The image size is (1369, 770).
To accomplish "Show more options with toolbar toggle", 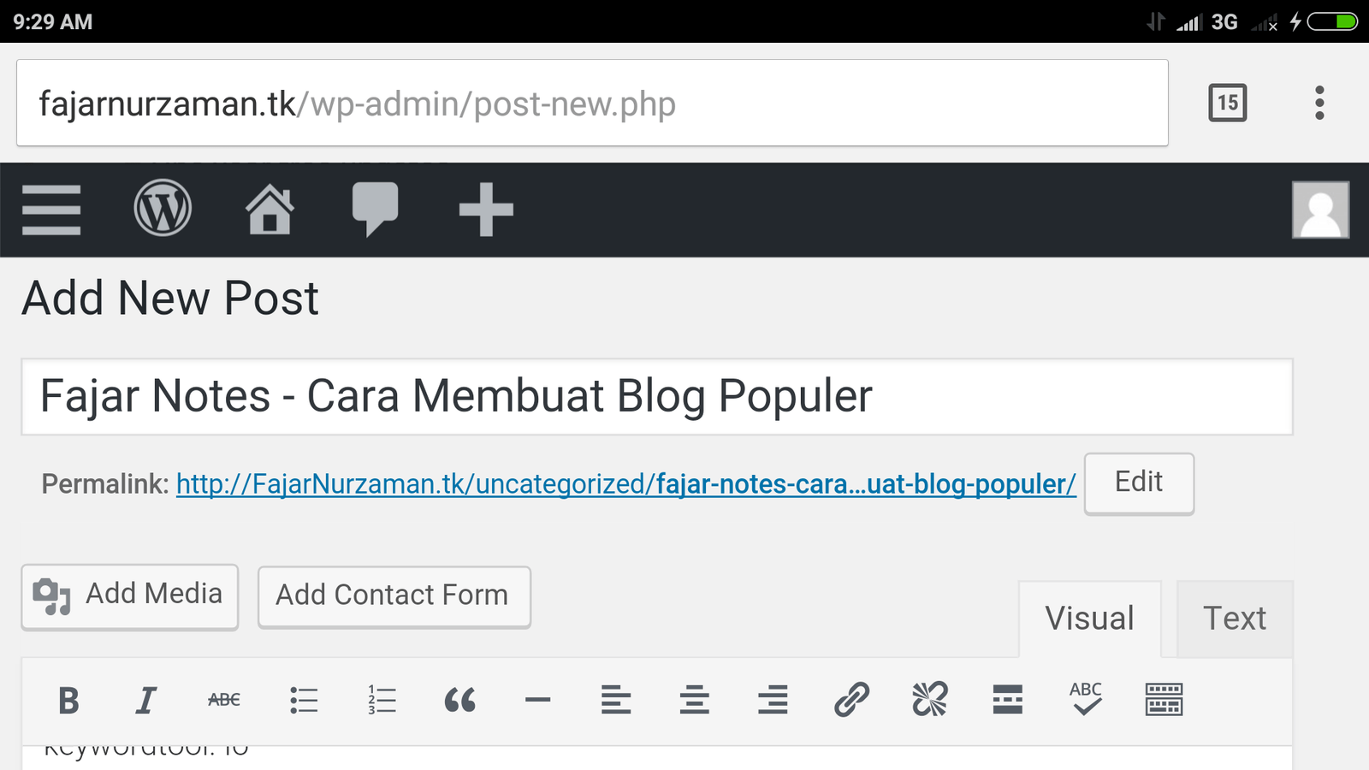I will tap(1164, 701).
